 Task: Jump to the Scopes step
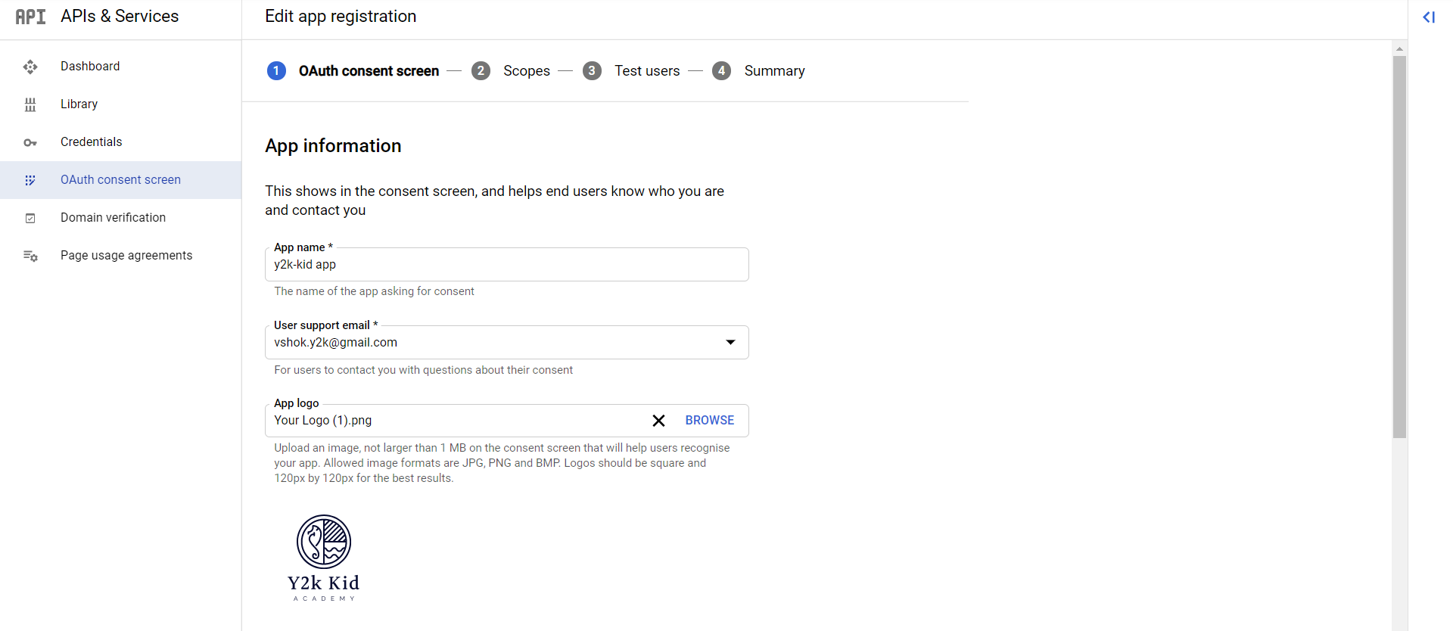tap(527, 70)
